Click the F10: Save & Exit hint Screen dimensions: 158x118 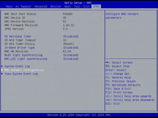click(118, 89)
